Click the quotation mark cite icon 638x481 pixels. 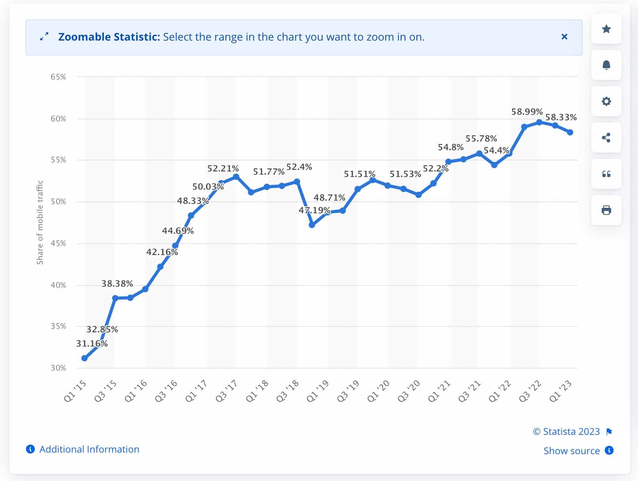point(606,174)
